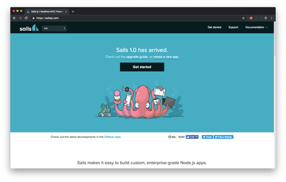Click the Facebook Like 7K button
The image size is (286, 182).
pyautogui.click(x=192, y=137)
